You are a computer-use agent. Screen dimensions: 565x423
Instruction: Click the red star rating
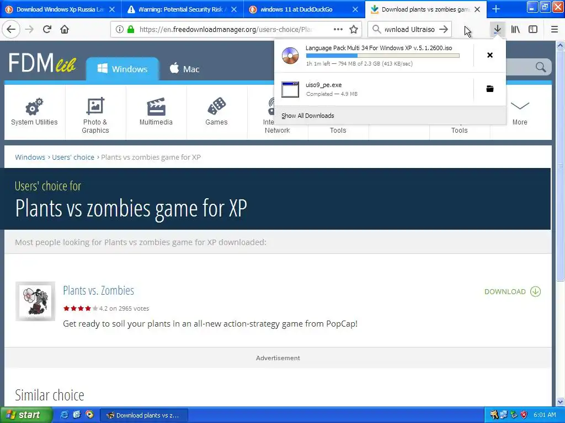[x=80, y=308]
